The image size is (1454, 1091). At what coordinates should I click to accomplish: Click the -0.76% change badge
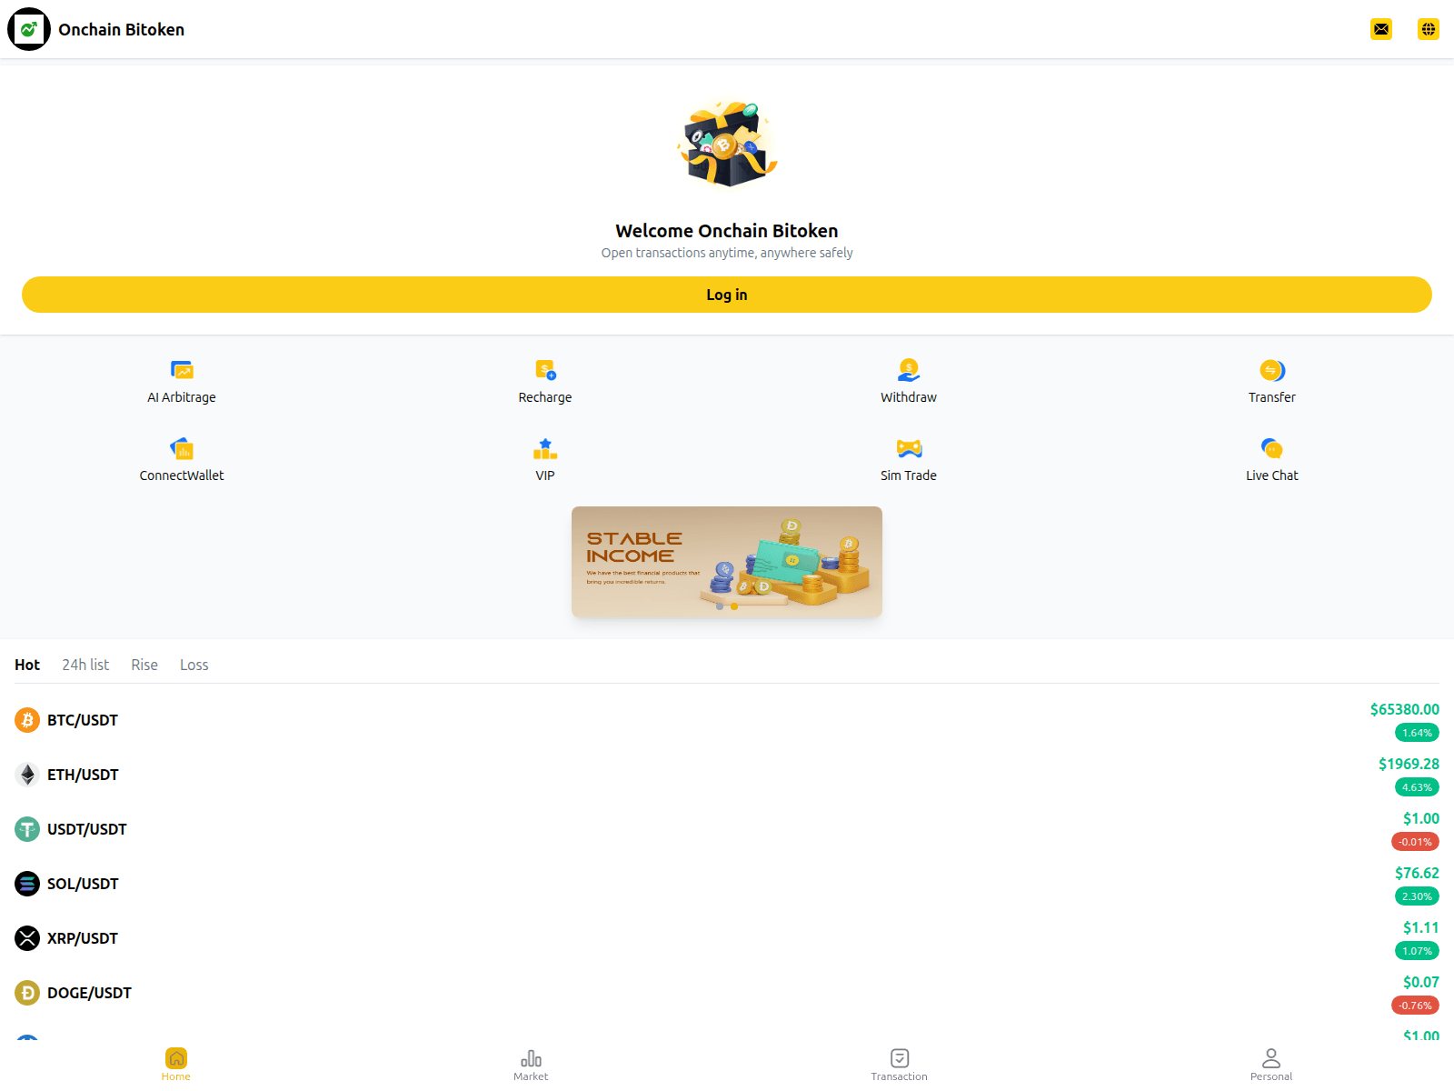[1415, 1006]
